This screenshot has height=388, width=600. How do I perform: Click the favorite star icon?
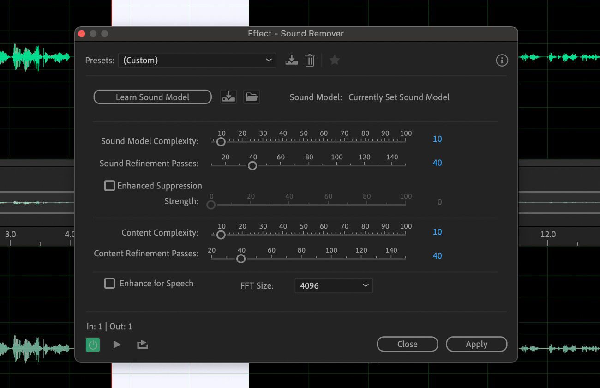[x=335, y=60]
